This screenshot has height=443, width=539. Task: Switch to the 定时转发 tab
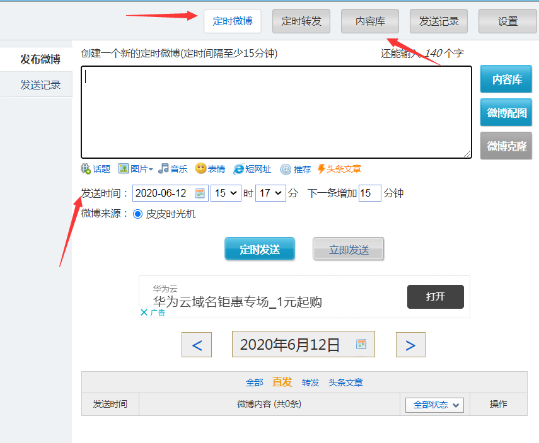[x=301, y=21]
